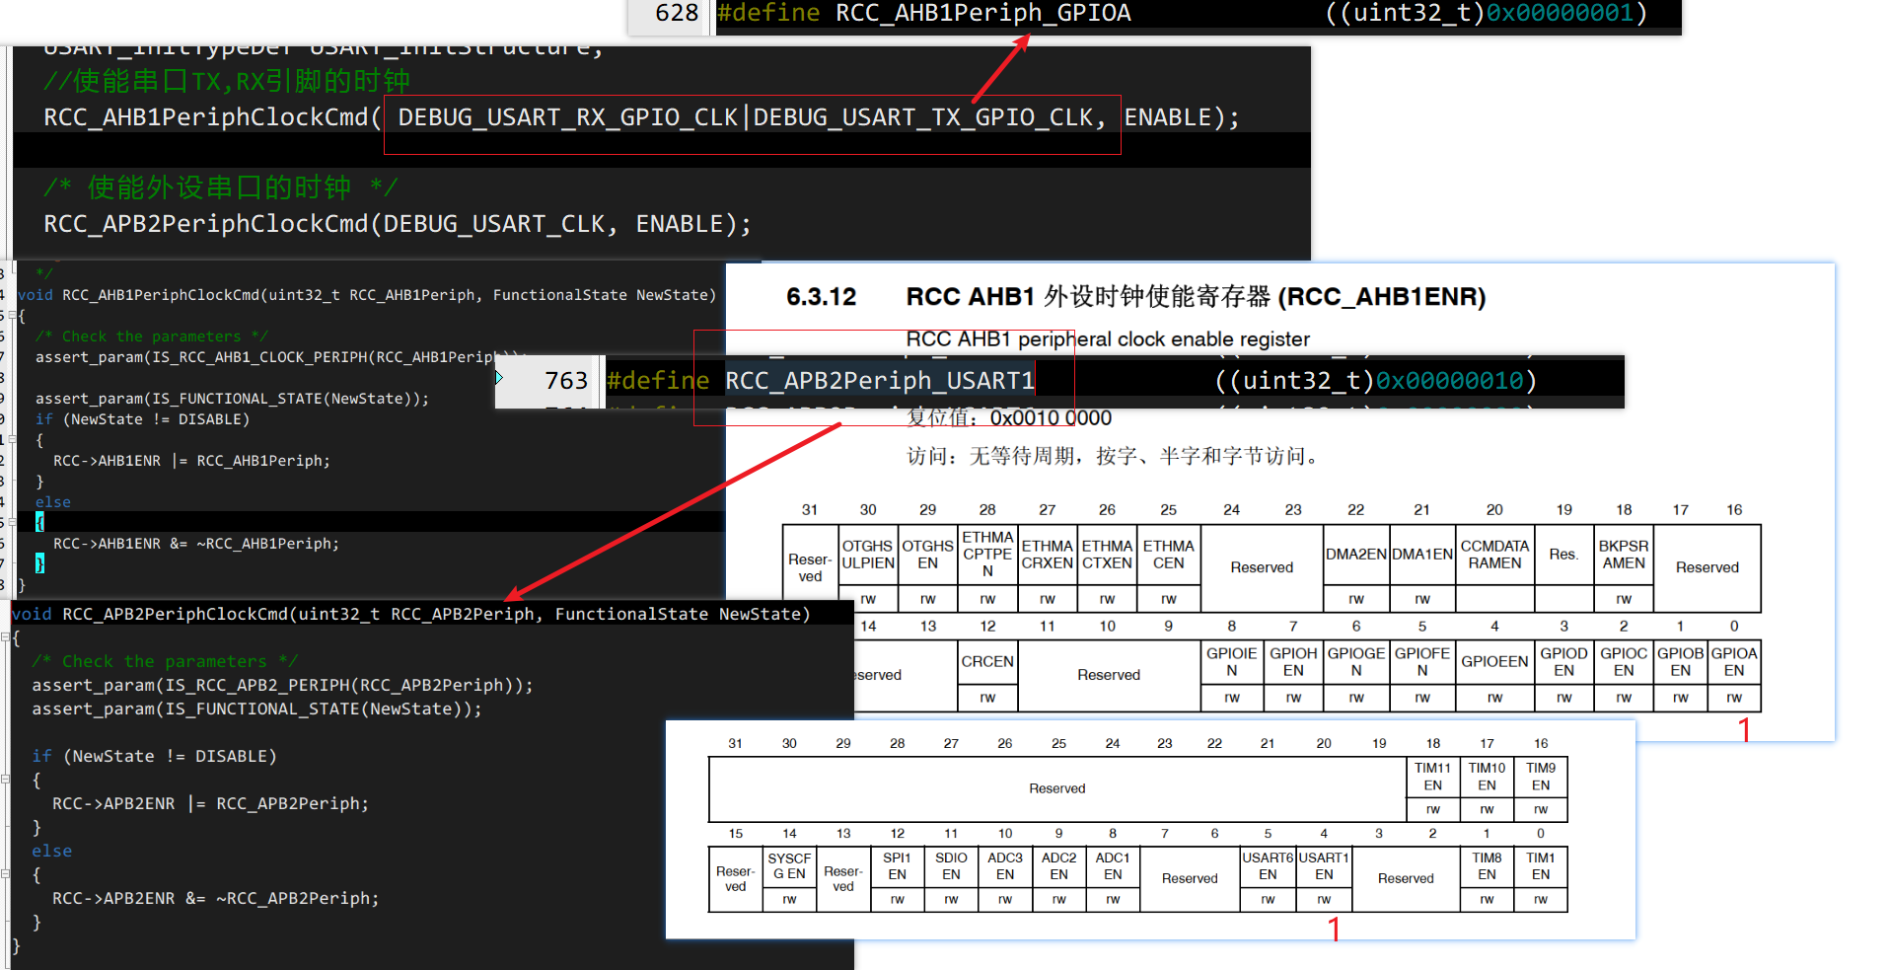Click line number 628 in the gutter

[x=677, y=13]
